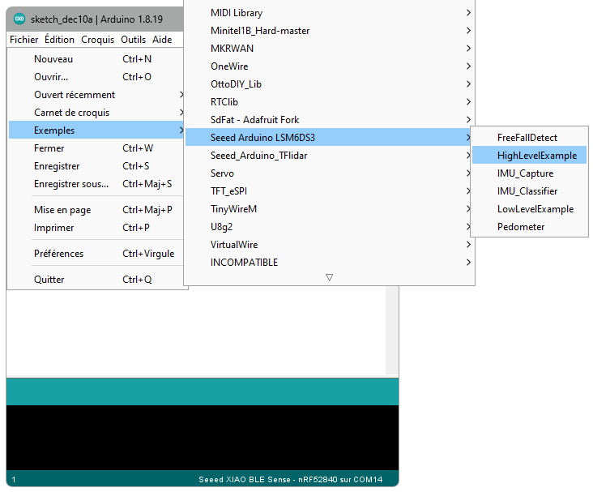Expand the Servo examples submenu
Image resolution: width=593 pixels, height=492 pixels.
tap(222, 173)
